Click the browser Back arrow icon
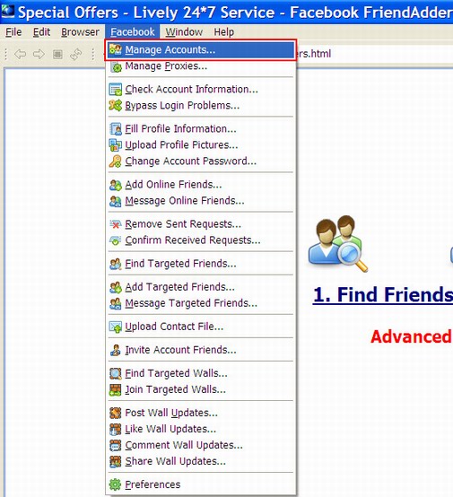The width and height of the screenshot is (453, 497). pos(21,54)
